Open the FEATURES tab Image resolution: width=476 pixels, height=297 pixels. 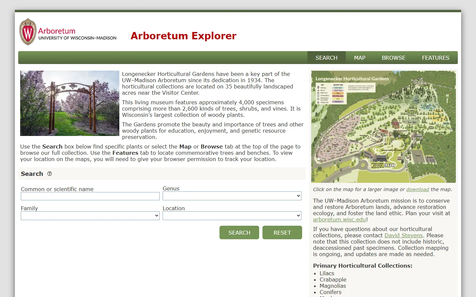pos(435,58)
